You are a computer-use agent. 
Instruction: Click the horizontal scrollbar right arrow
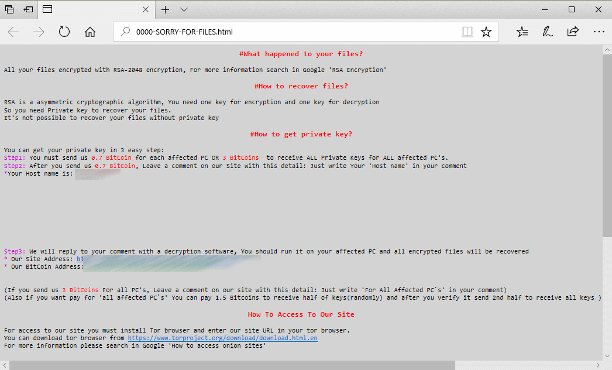point(598,365)
